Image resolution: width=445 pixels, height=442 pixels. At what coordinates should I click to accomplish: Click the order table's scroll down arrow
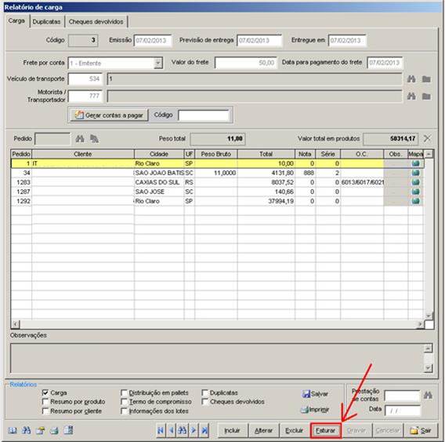tap(429, 316)
